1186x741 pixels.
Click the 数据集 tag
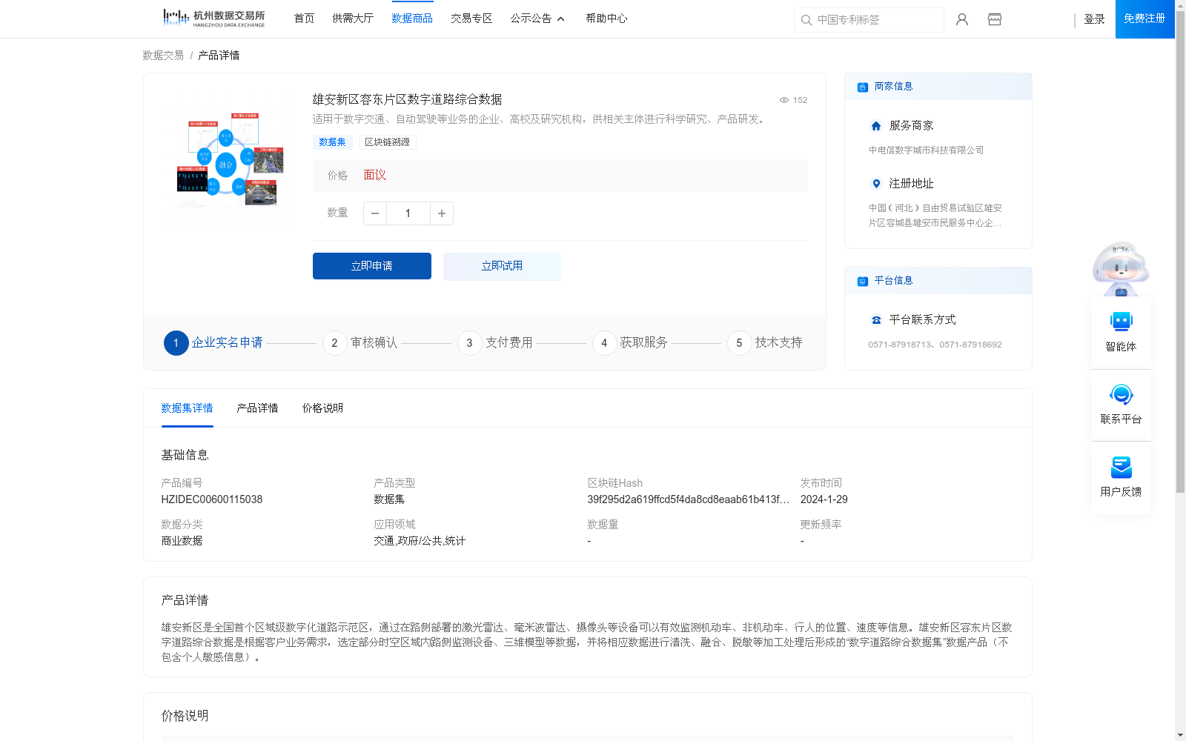[x=332, y=142]
